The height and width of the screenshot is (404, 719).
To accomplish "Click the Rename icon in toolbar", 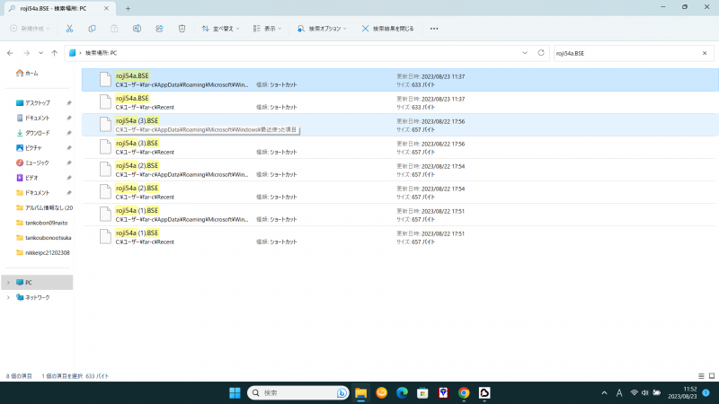I will [137, 28].
